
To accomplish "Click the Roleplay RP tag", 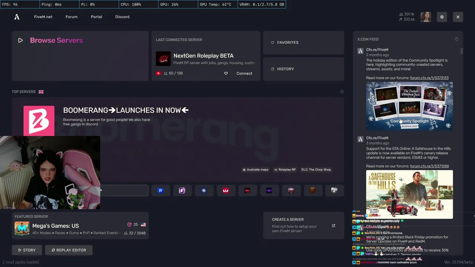I will (285, 170).
